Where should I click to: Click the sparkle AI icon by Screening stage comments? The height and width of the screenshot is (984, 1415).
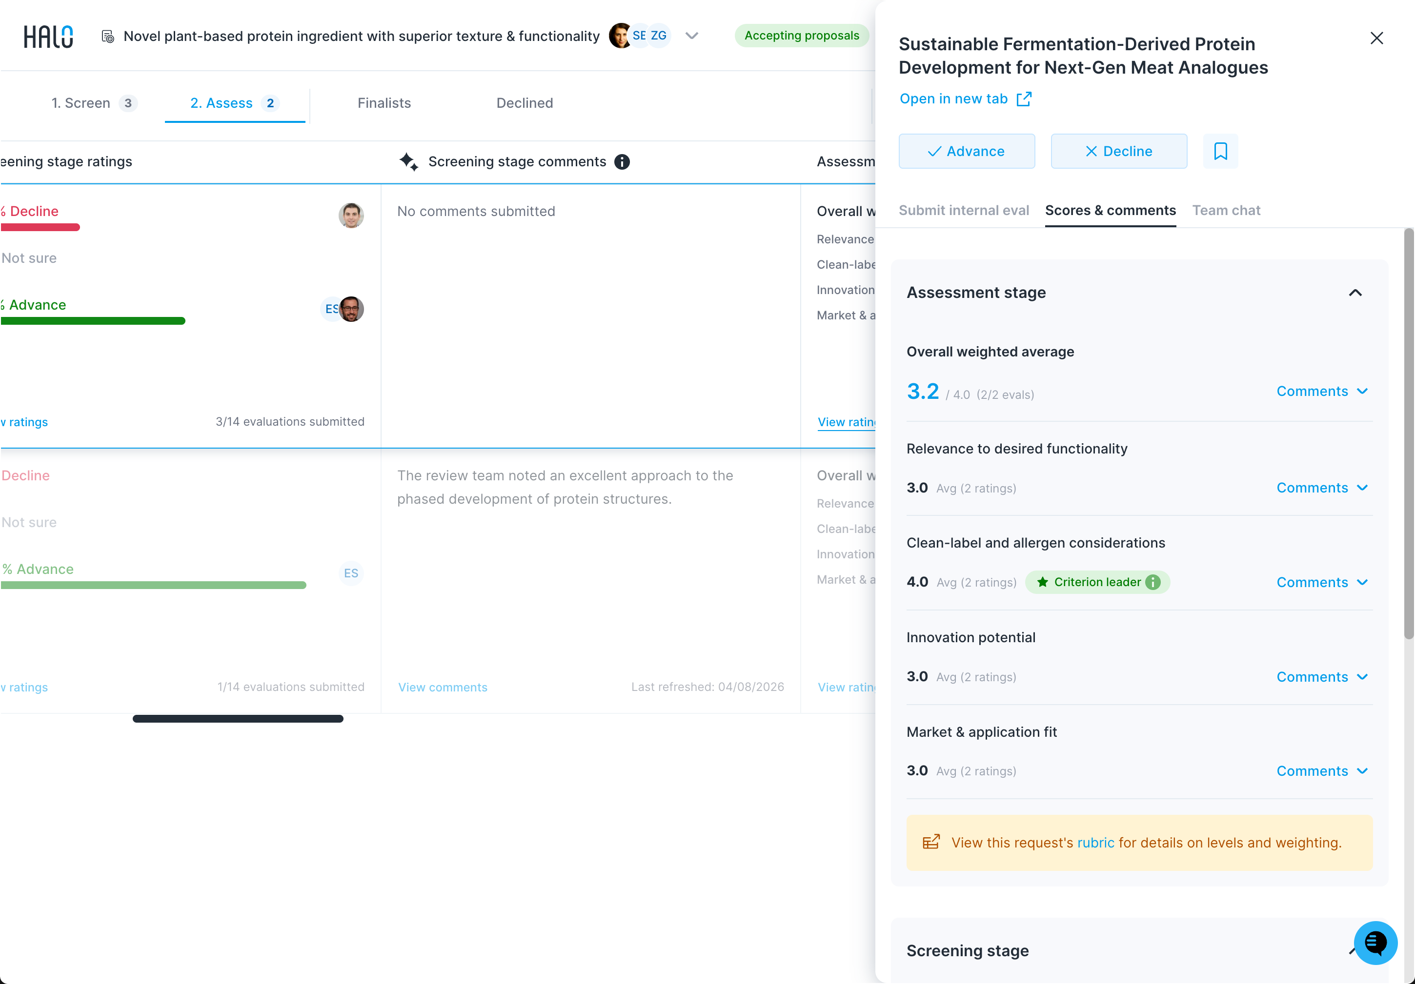click(x=408, y=162)
